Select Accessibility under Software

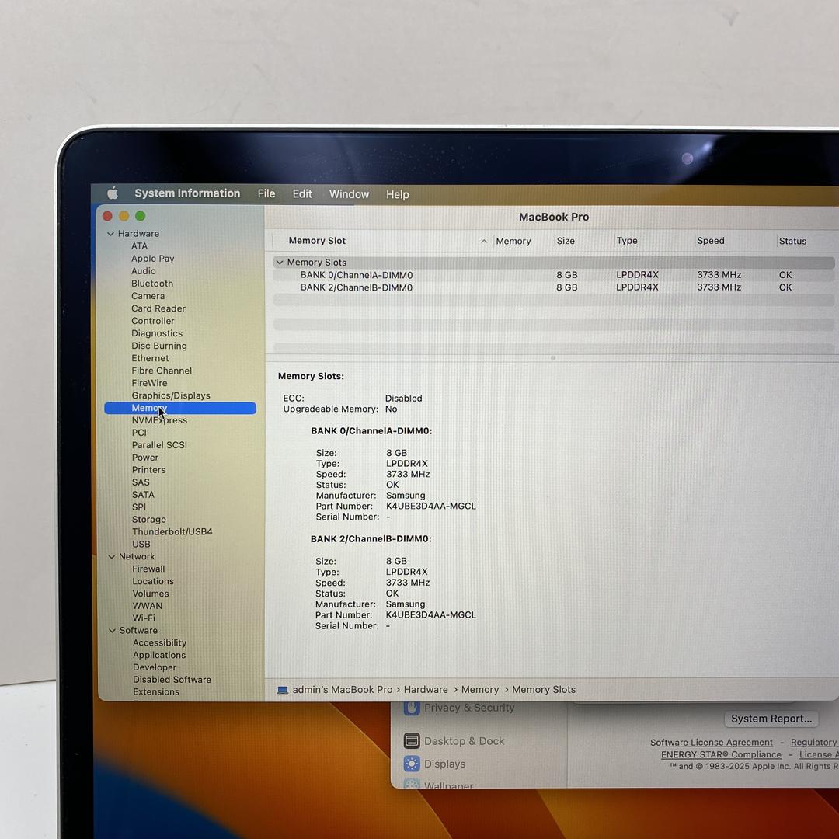(159, 642)
